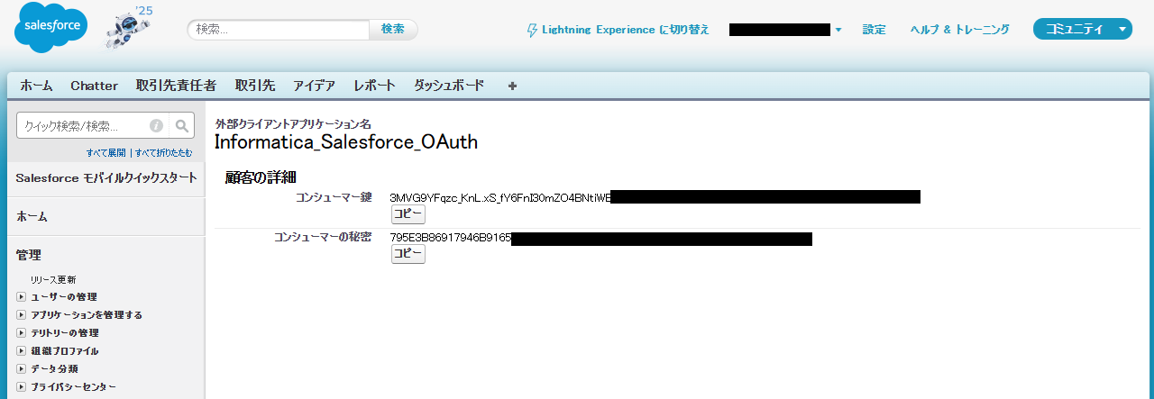Click the Astro '25 mascot image
Image resolution: width=1154 pixels, height=399 pixels.
(128, 30)
